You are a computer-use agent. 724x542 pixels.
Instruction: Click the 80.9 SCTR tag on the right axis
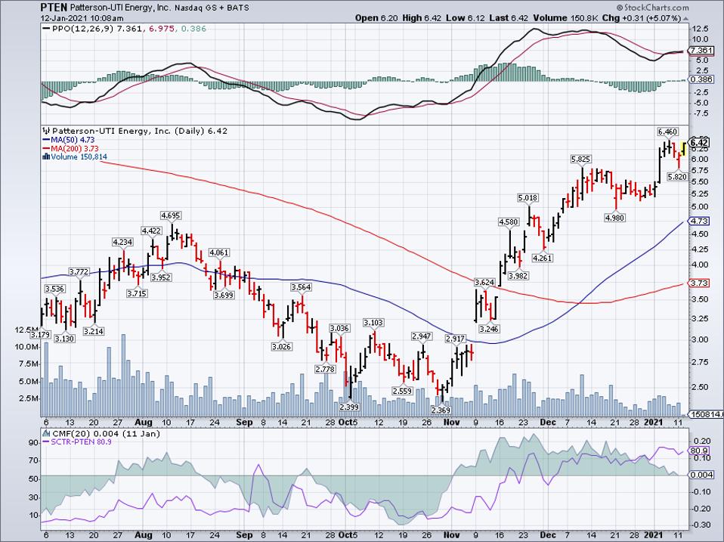coord(698,451)
